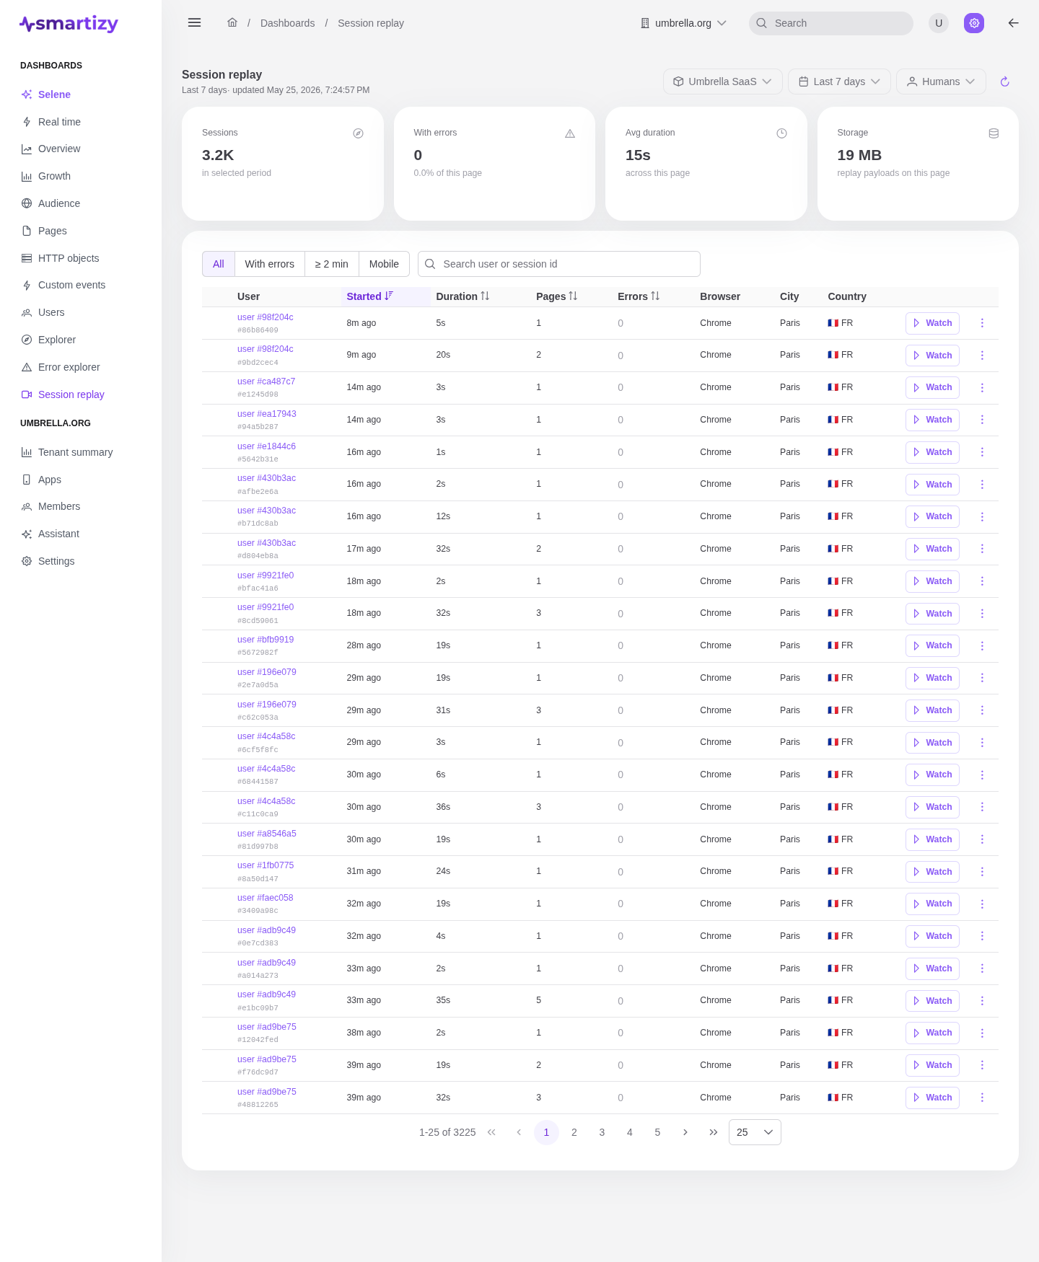Screen dimensions: 1039x1262
Task: Click session id #f76dc9d7 text
Action: click(x=258, y=1072)
